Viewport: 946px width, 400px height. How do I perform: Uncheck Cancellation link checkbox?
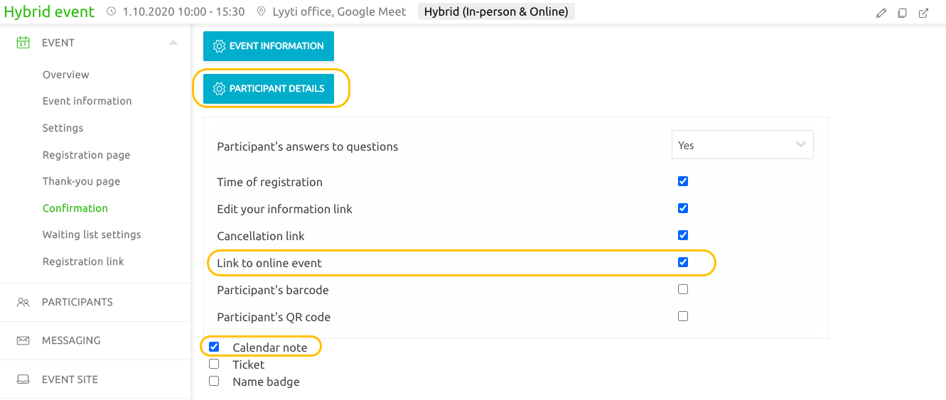(x=683, y=235)
